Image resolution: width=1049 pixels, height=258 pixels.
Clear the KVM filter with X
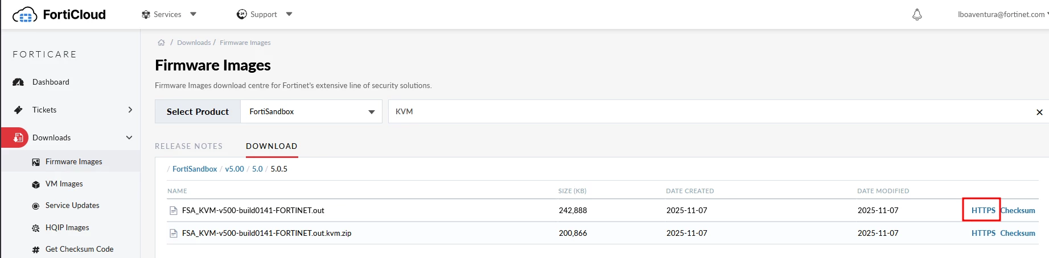click(1039, 112)
